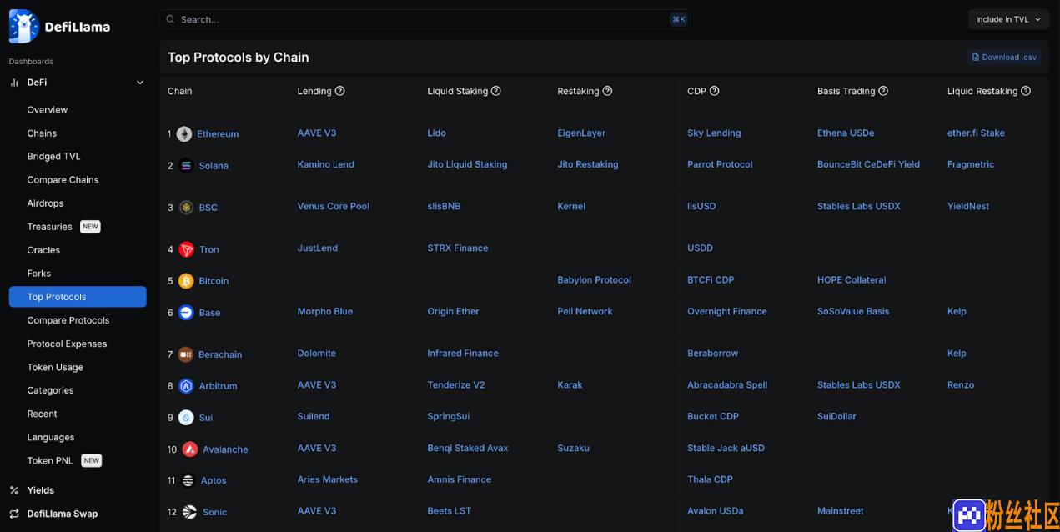Image resolution: width=1060 pixels, height=532 pixels.
Task: Open the Infrared Finance link
Action: click(x=463, y=354)
